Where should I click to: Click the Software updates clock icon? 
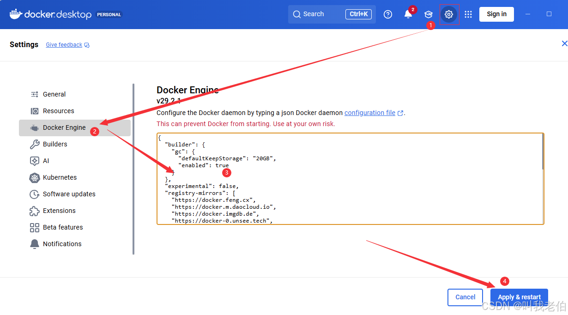point(35,194)
